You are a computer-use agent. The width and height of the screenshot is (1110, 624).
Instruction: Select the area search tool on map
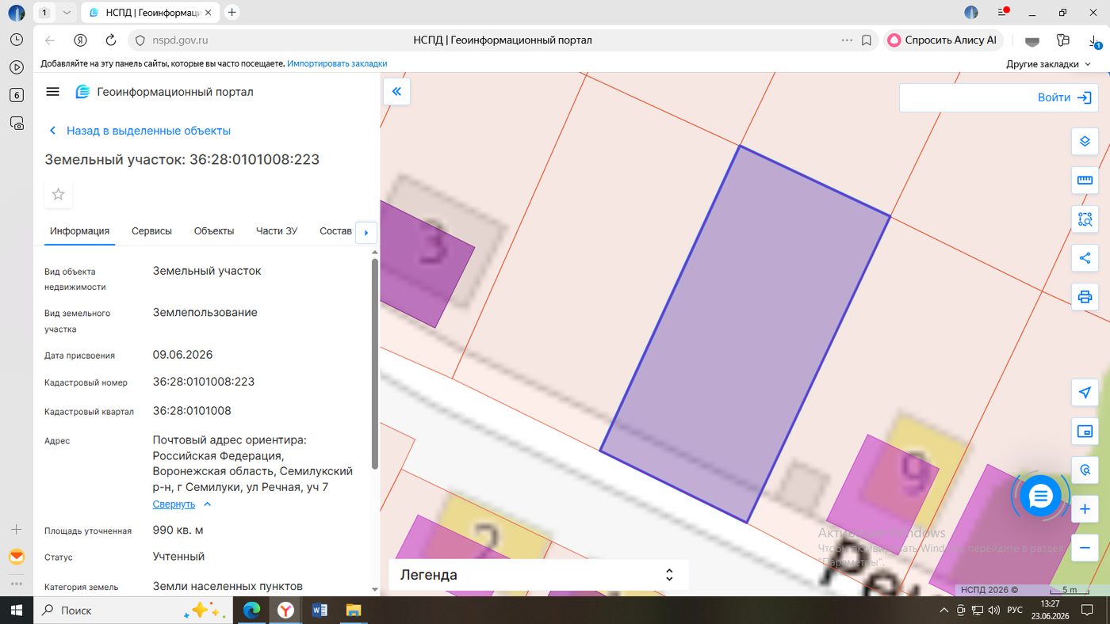1085,219
